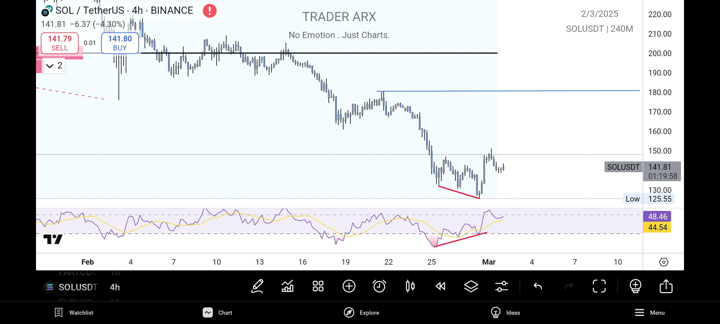Create an alert with the alarm clock icon
Screen dimensions: 720x324
tap(379, 286)
